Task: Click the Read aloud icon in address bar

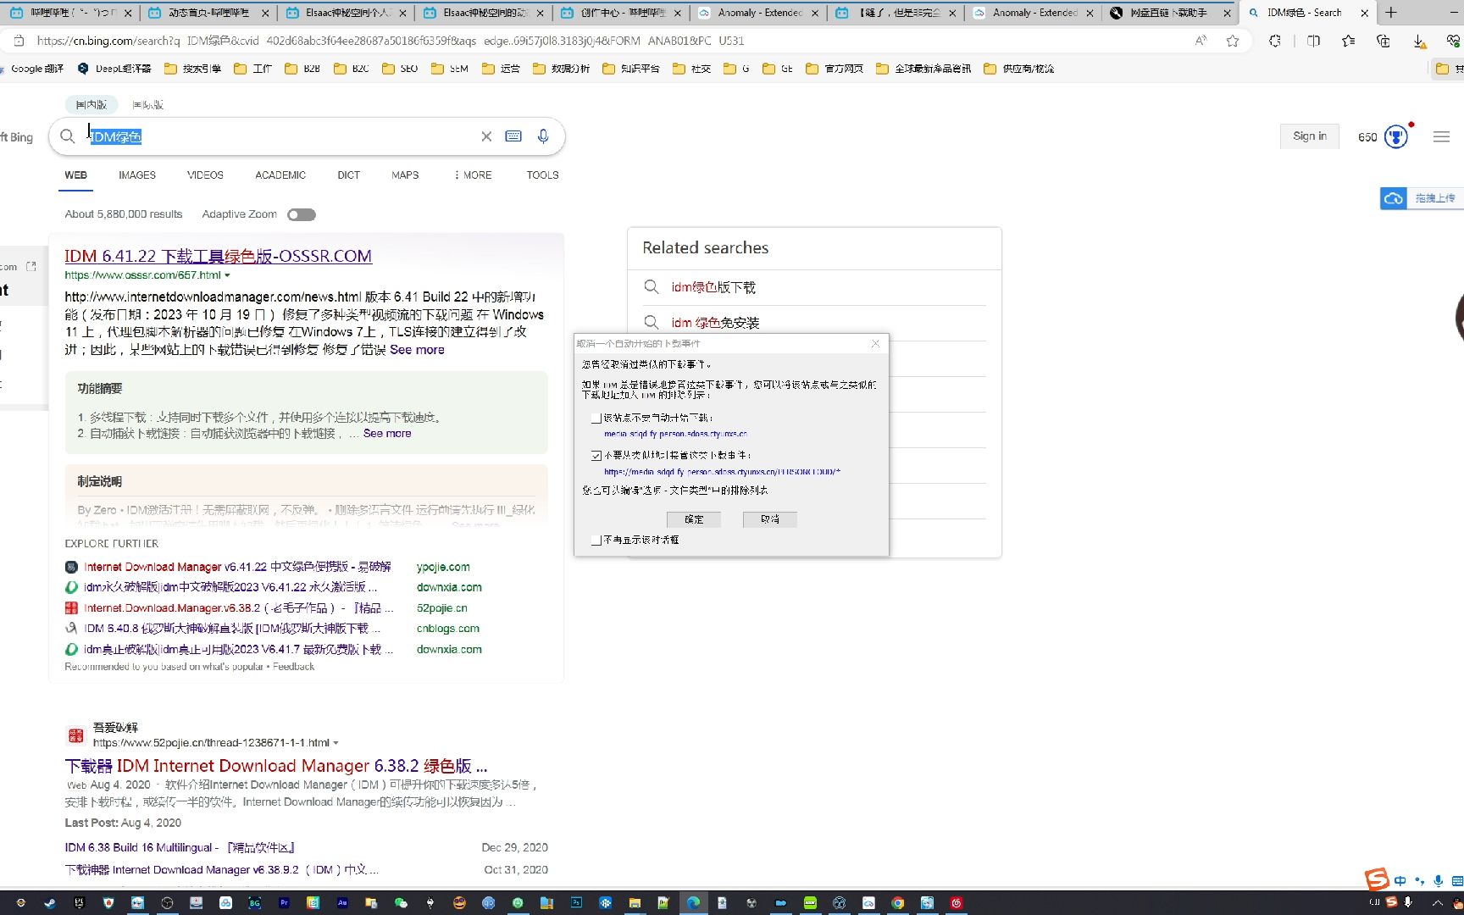Action: point(1201,41)
